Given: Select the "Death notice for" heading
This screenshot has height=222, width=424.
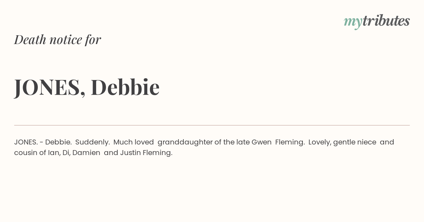Looking at the screenshot, I should (58, 39).
